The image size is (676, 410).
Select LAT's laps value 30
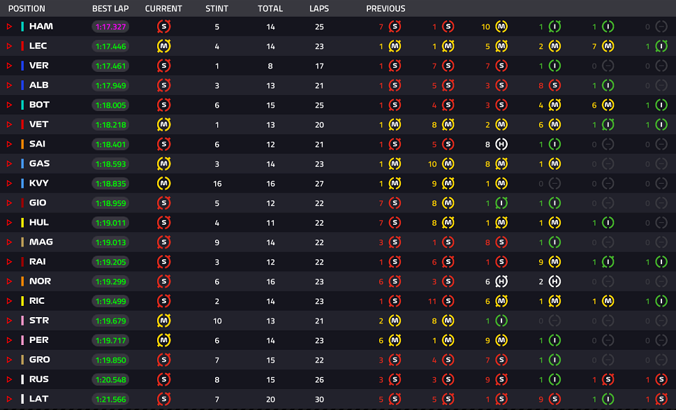click(319, 400)
